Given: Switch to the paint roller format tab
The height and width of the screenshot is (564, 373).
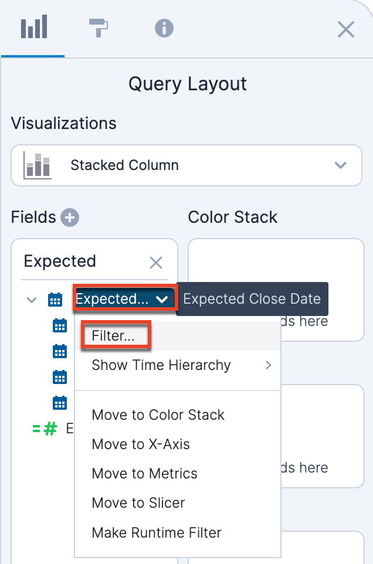Looking at the screenshot, I should [98, 28].
